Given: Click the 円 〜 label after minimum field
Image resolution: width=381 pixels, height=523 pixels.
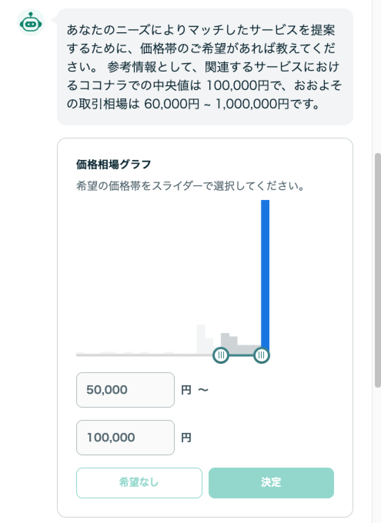Looking at the screenshot, I should click(x=195, y=390).
